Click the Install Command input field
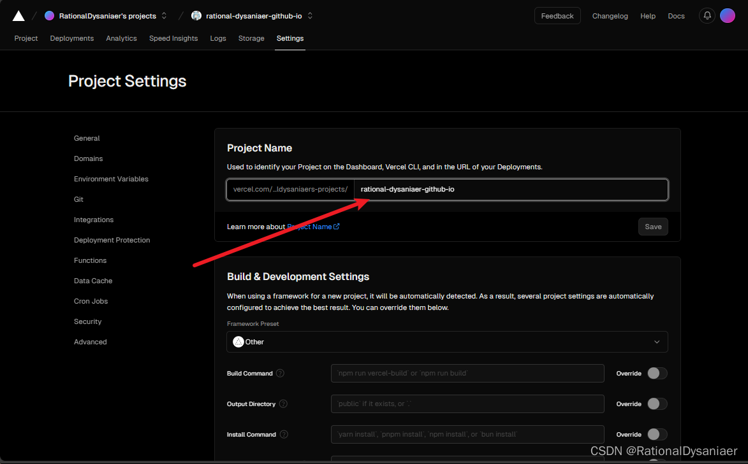The image size is (748, 464). tap(467, 435)
